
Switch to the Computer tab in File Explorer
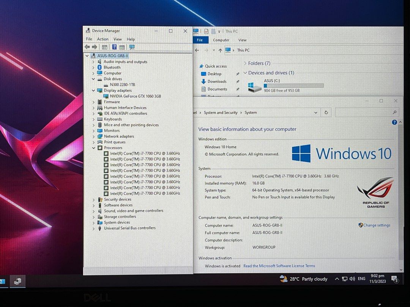click(221, 40)
